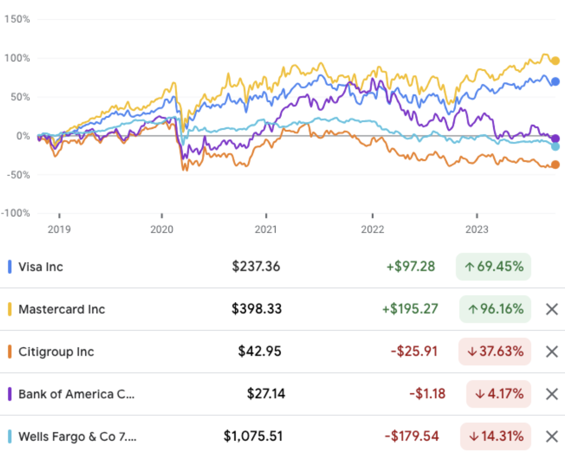The image size is (565, 457).
Task: Open the Visa Inc stock row
Action: pyautogui.click(x=41, y=267)
